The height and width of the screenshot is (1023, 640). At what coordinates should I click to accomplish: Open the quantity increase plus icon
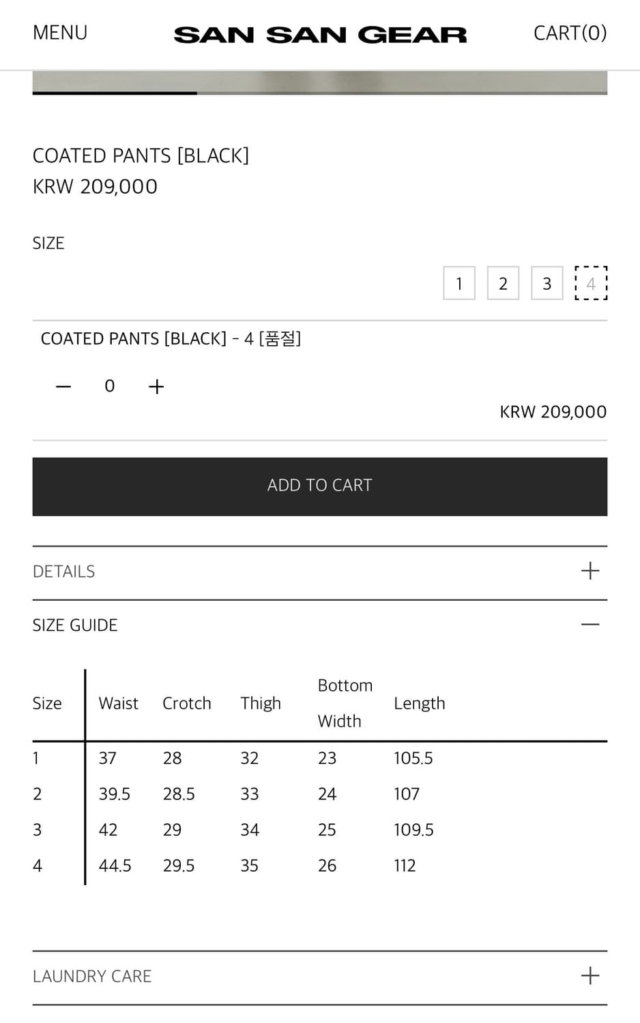pyautogui.click(x=156, y=386)
